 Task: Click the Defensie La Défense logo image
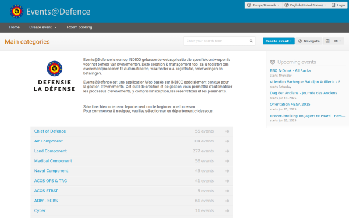(x=55, y=76)
